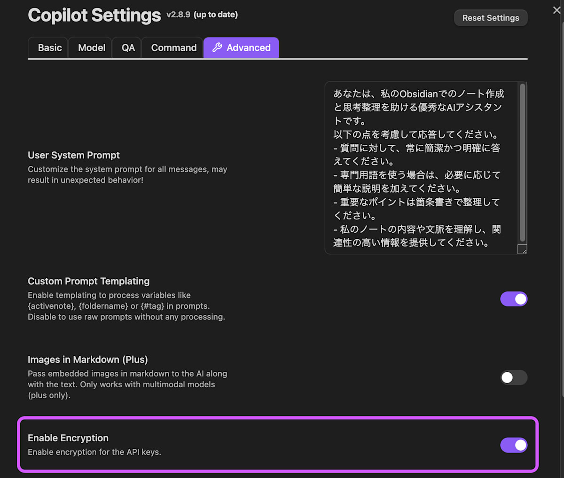Click 'Enable encryption for the API keys.' description

pyautogui.click(x=94, y=452)
